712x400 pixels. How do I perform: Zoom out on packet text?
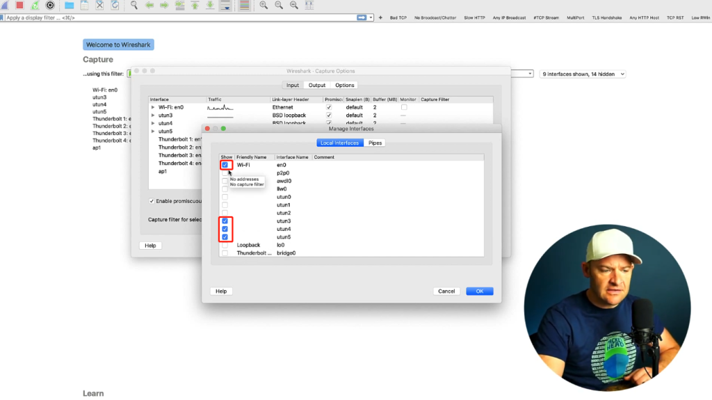[279, 5]
